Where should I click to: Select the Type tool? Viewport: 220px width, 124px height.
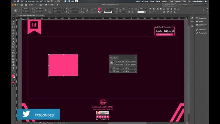pyautogui.click(x=13, y=33)
